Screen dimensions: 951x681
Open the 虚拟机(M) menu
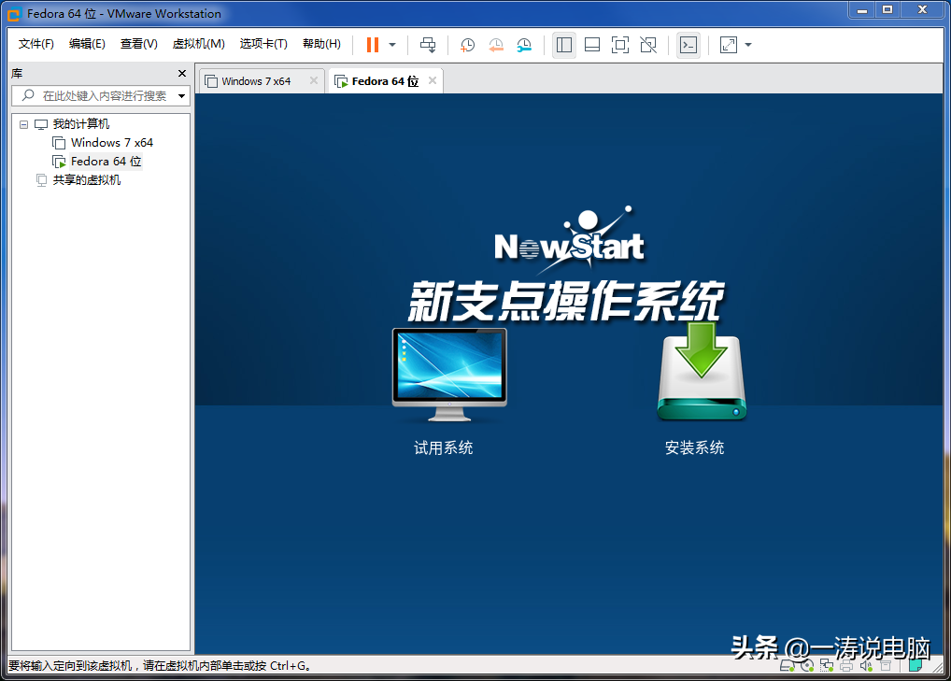point(198,44)
